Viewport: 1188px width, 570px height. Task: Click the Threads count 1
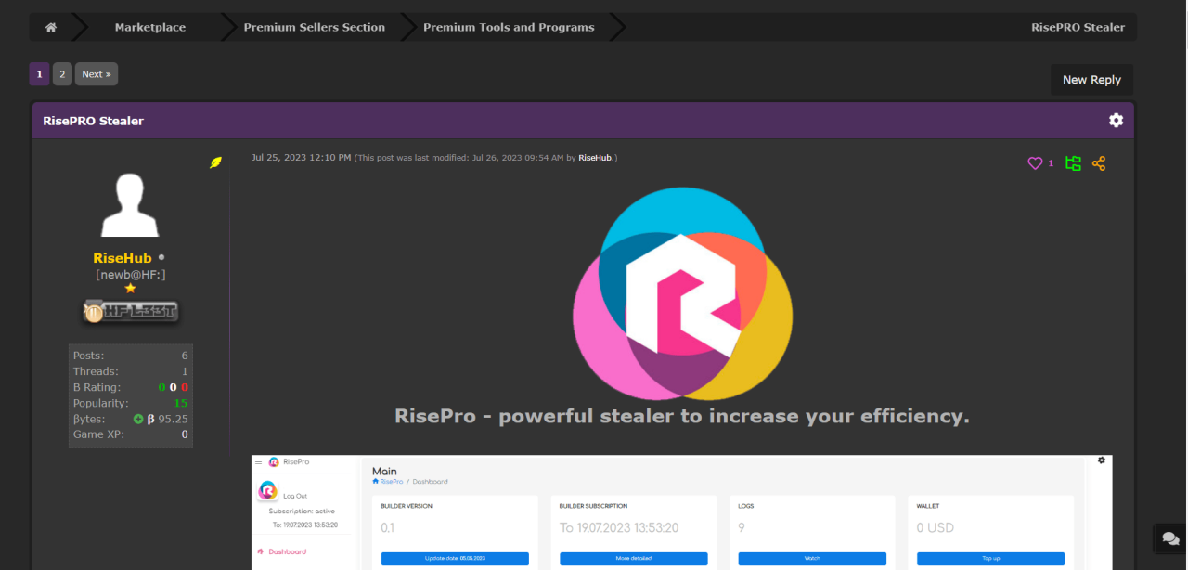click(185, 371)
